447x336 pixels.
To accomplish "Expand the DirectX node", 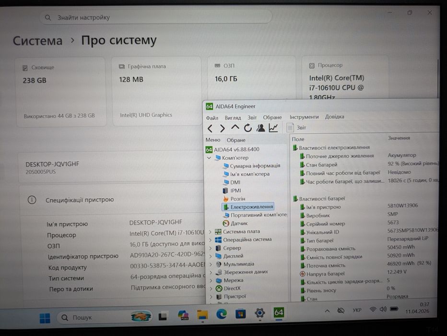I will click(211, 288).
